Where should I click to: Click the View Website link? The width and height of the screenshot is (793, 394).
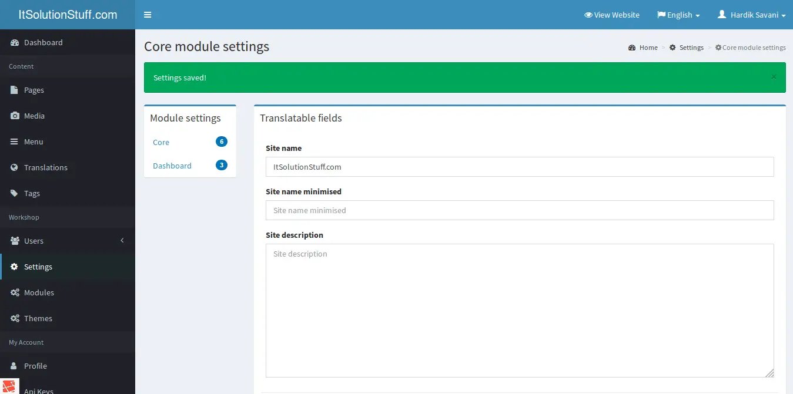click(x=612, y=15)
